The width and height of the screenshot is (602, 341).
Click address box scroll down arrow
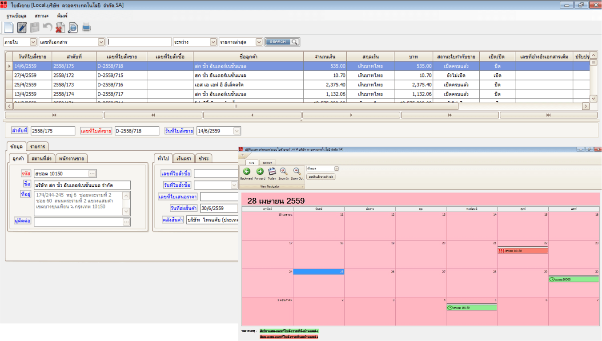126,212
